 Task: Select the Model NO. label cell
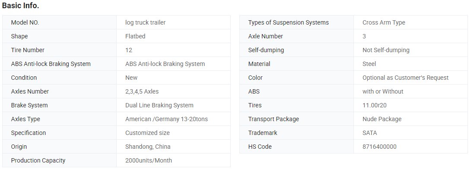[60, 22]
